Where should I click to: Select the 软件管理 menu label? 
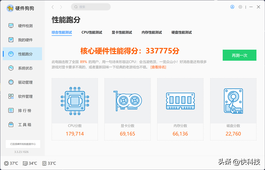(x=26, y=96)
